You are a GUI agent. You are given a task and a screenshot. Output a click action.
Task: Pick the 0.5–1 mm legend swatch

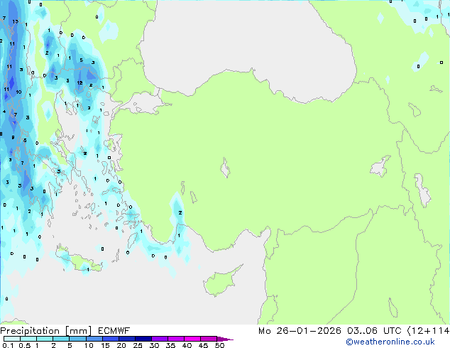pyautogui.click(x=28, y=339)
